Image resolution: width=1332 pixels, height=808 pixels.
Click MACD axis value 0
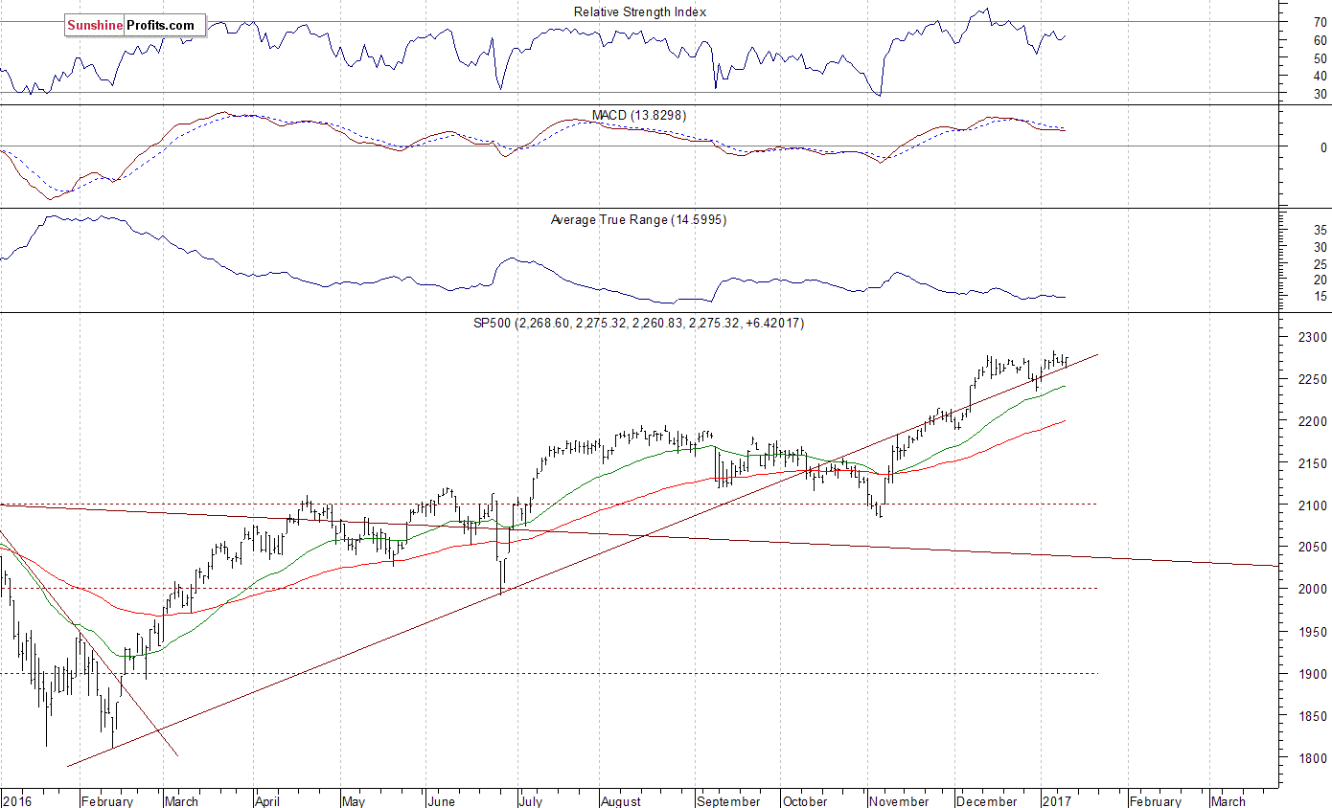(x=1323, y=147)
